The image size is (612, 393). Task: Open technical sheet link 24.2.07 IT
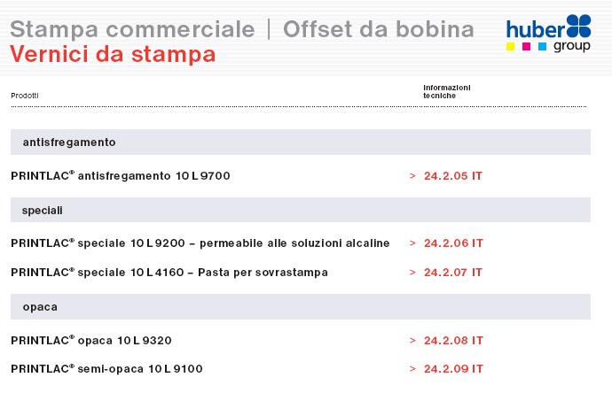click(453, 273)
